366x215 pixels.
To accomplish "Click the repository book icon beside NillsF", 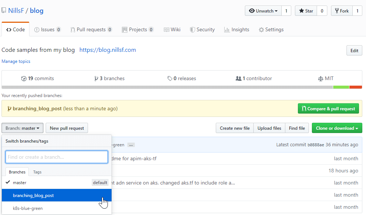I will tap(4, 11).
